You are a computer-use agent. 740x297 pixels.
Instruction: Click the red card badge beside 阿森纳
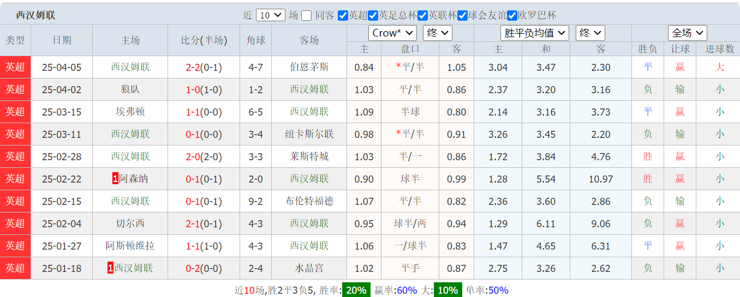116,179
